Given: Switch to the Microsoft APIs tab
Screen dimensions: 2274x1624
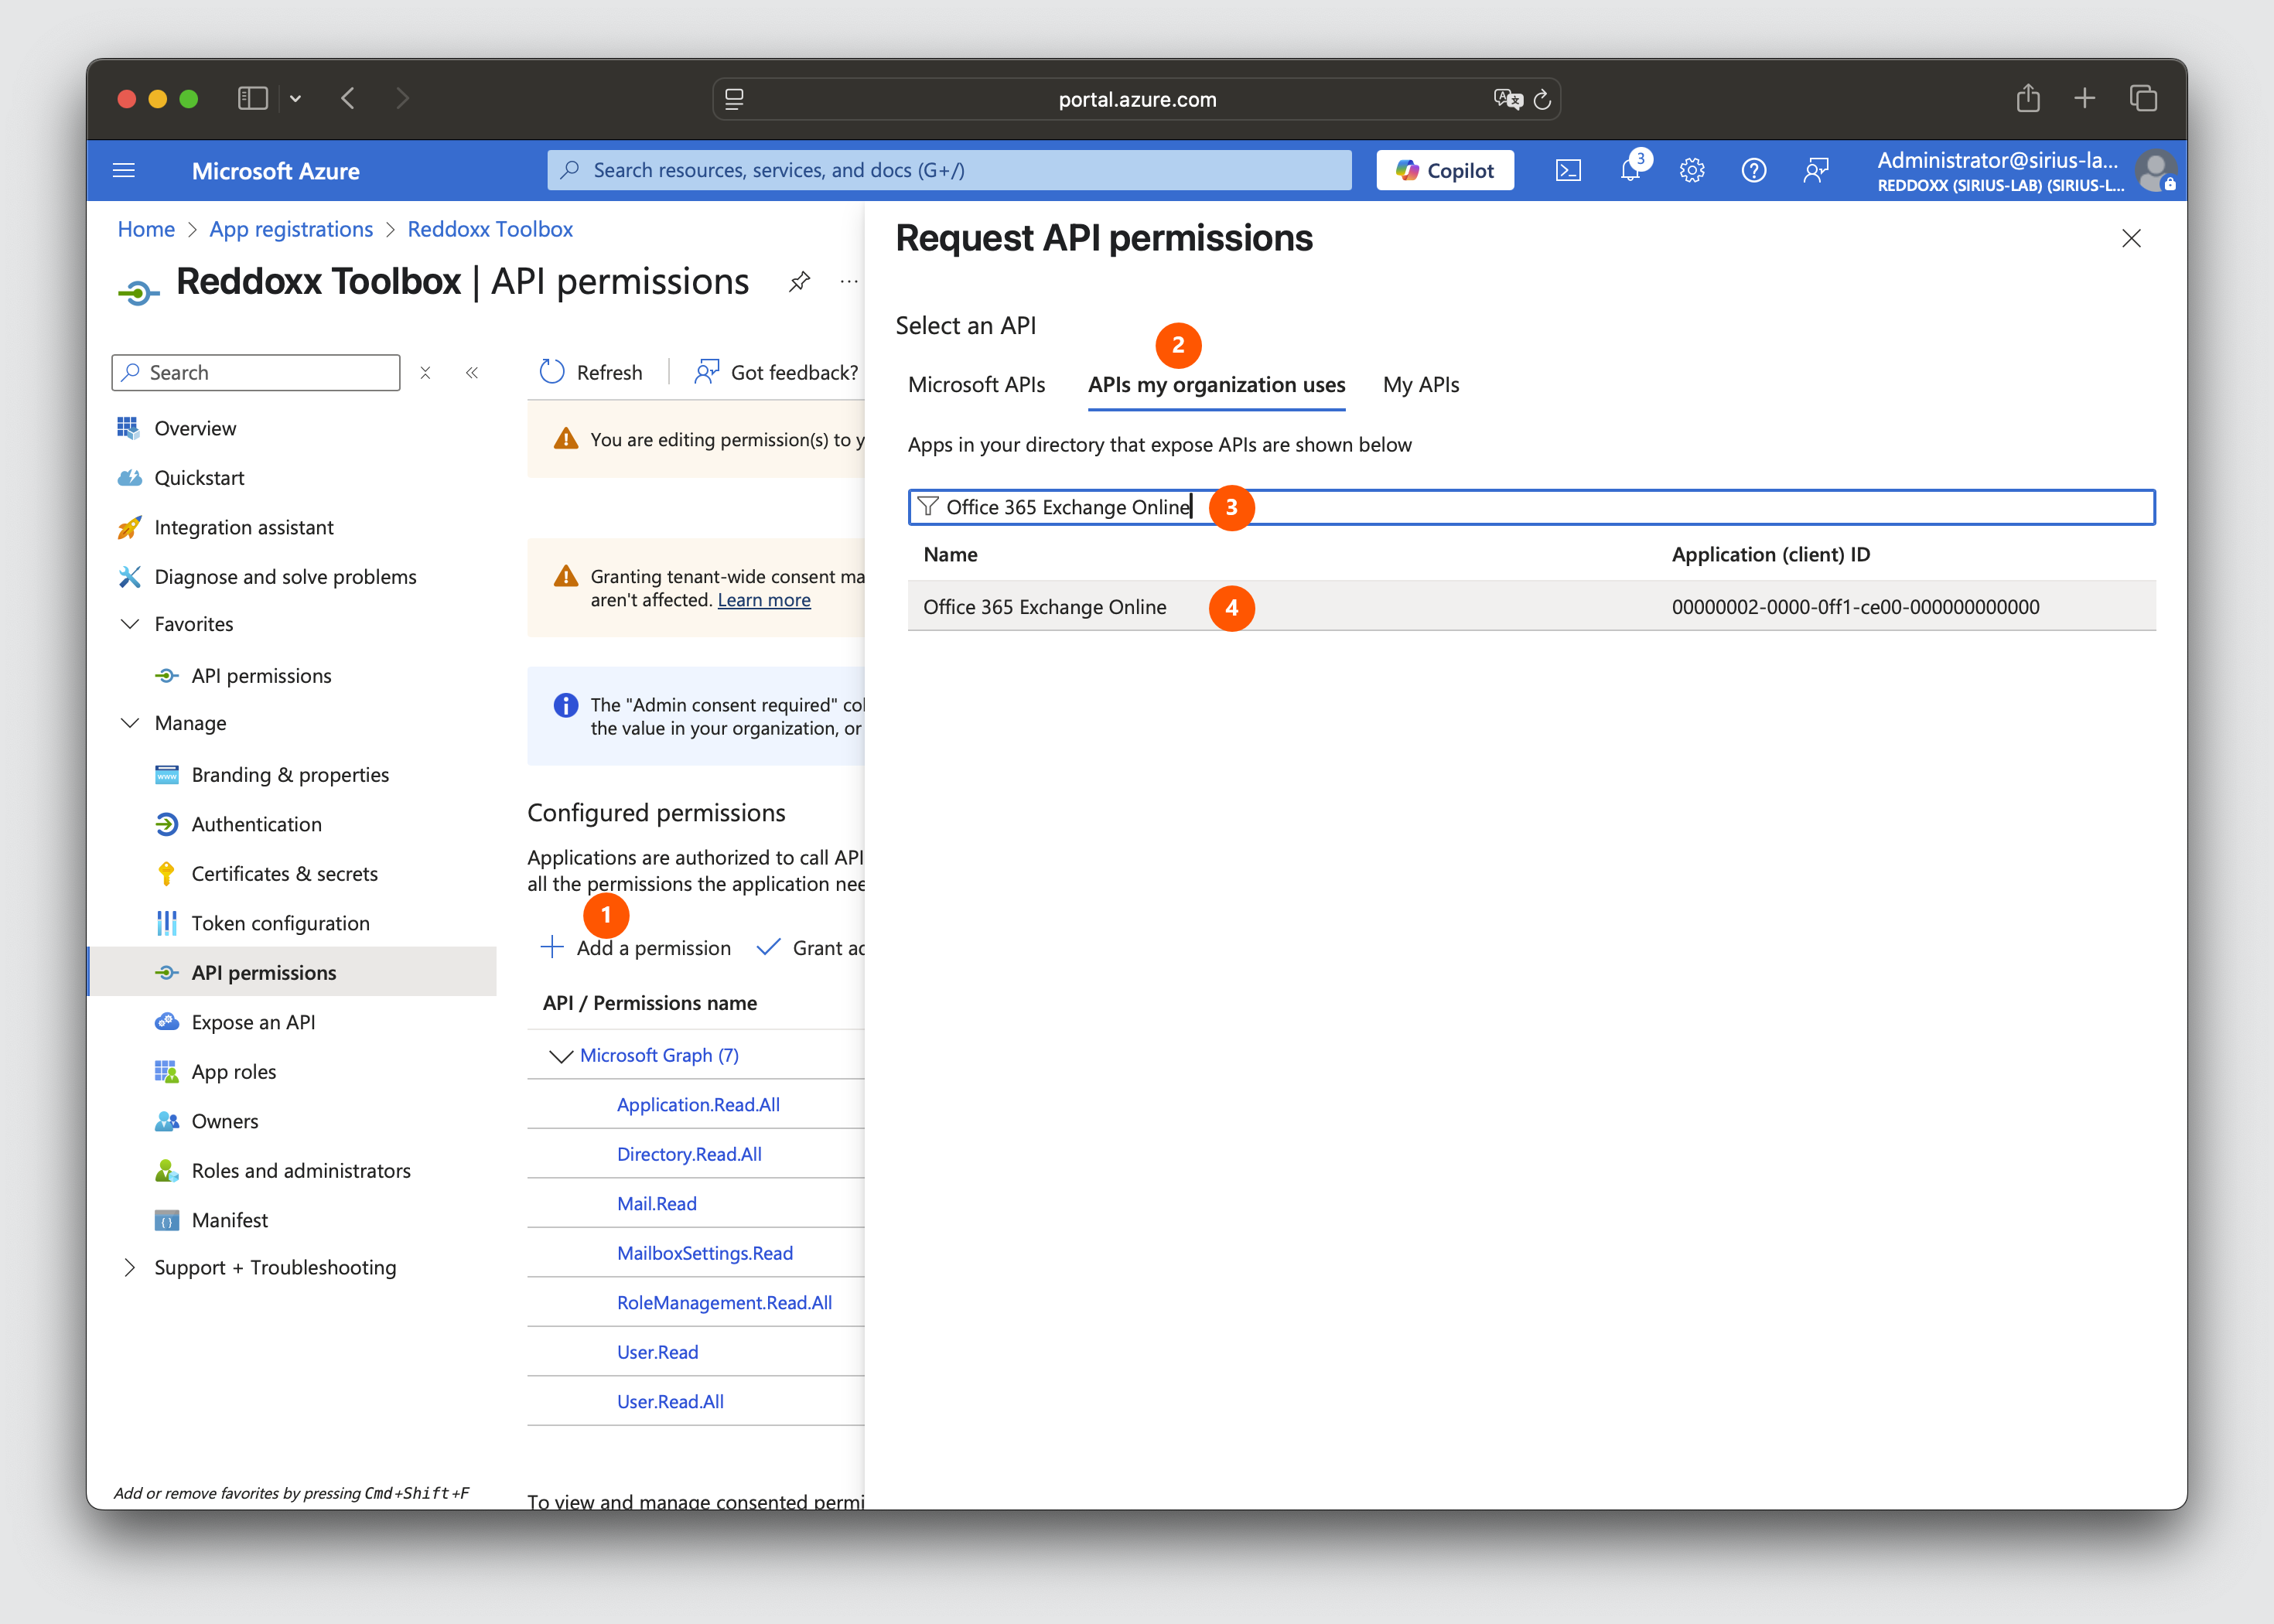Looking at the screenshot, I should (976, 385).
